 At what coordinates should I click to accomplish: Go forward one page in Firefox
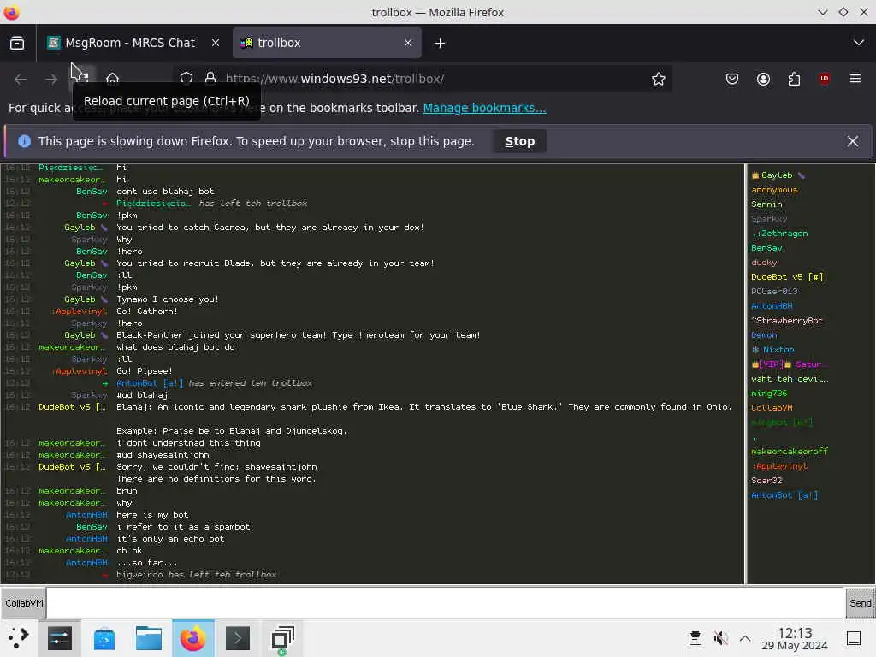[51, 79]
